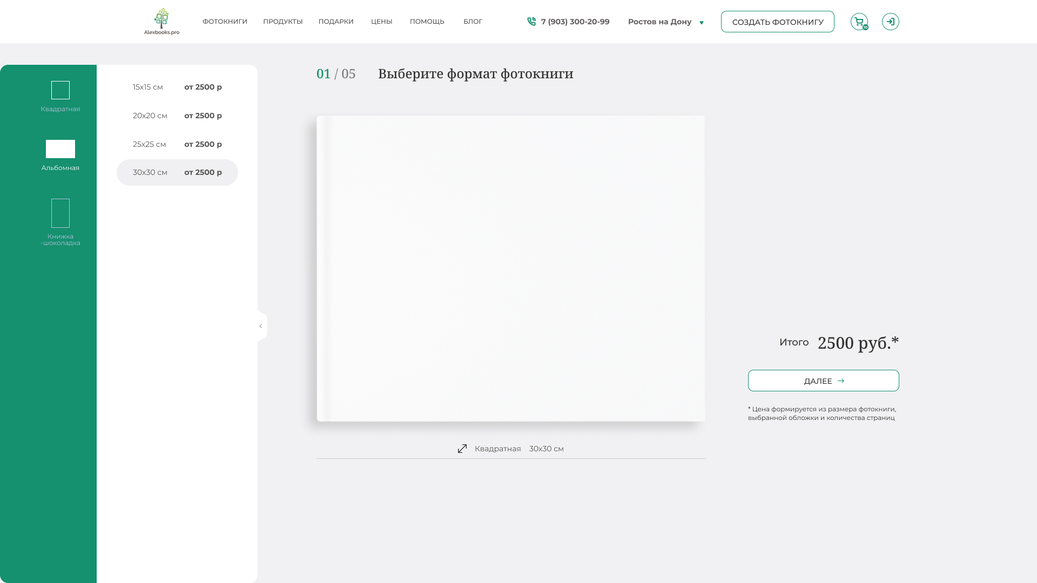
Task: Open the ФОТОКНИГИ menu
Action: point(225,22)
